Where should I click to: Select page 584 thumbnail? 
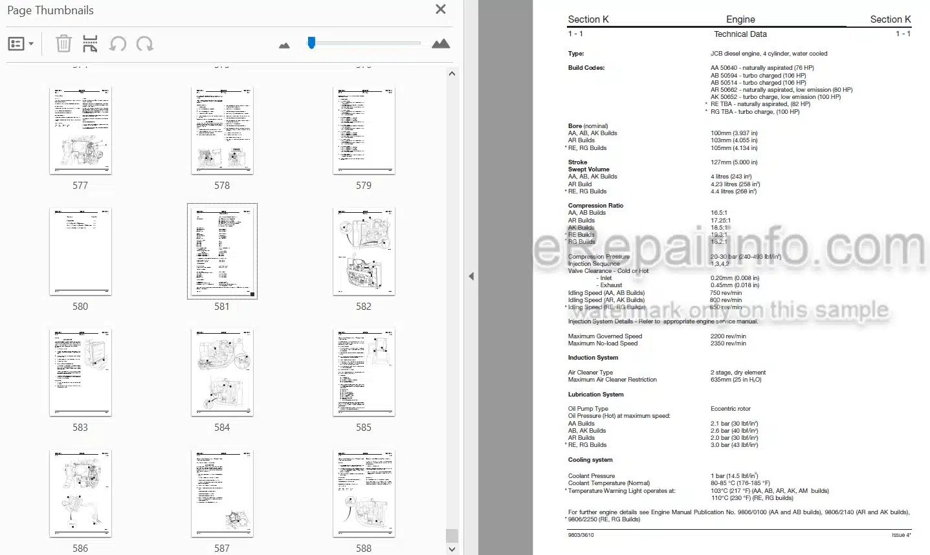[x=222, y=372]
